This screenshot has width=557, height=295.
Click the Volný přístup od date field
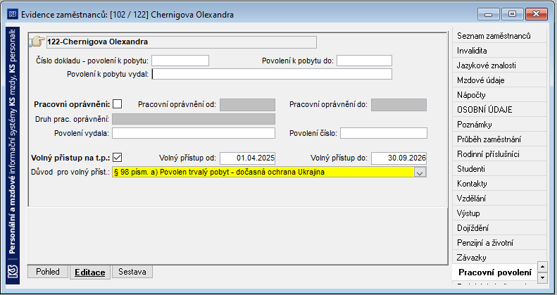click(248, 158)
